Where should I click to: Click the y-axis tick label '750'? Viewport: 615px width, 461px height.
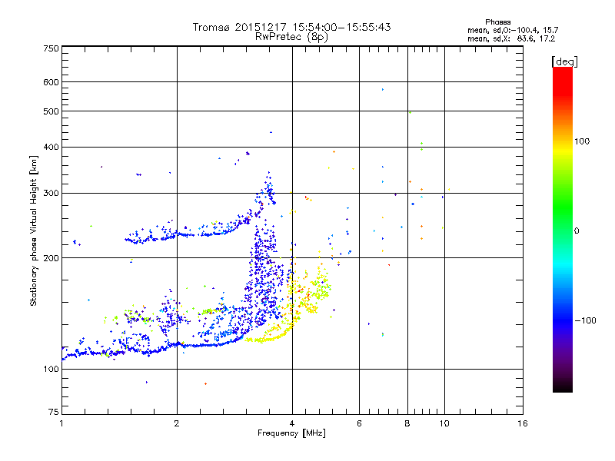click(x=51, y=48)
